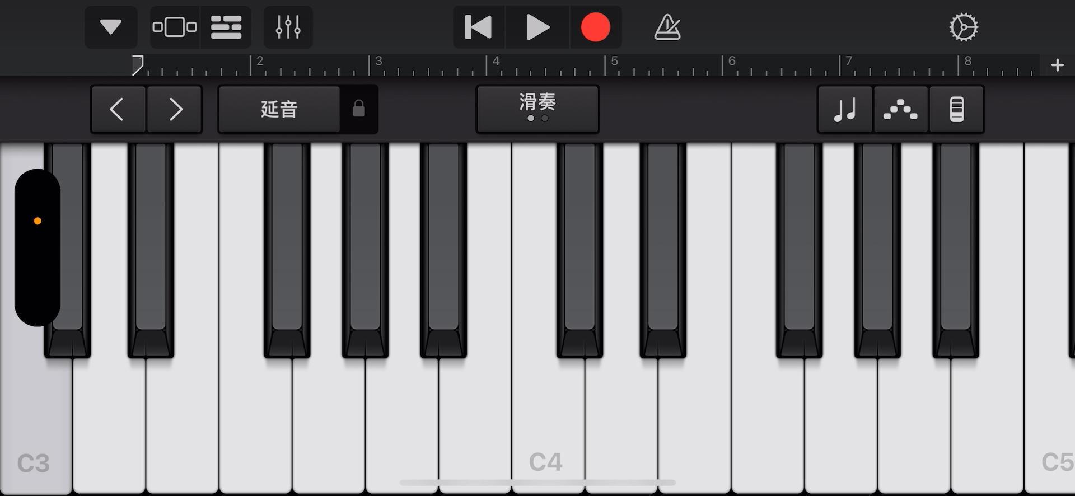Image resolution: width=1075 pixels, height=496 pixels.
Task: Switch to the tracks view
Action: pyautogui.click(x=226, y=27)
